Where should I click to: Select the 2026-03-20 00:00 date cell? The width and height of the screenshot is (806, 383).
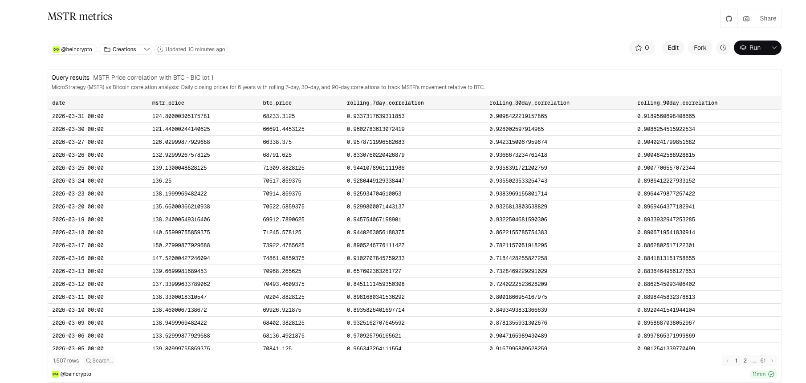77,207
